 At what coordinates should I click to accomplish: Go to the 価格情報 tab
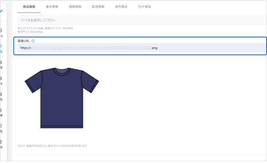click(x=75, y=7)
